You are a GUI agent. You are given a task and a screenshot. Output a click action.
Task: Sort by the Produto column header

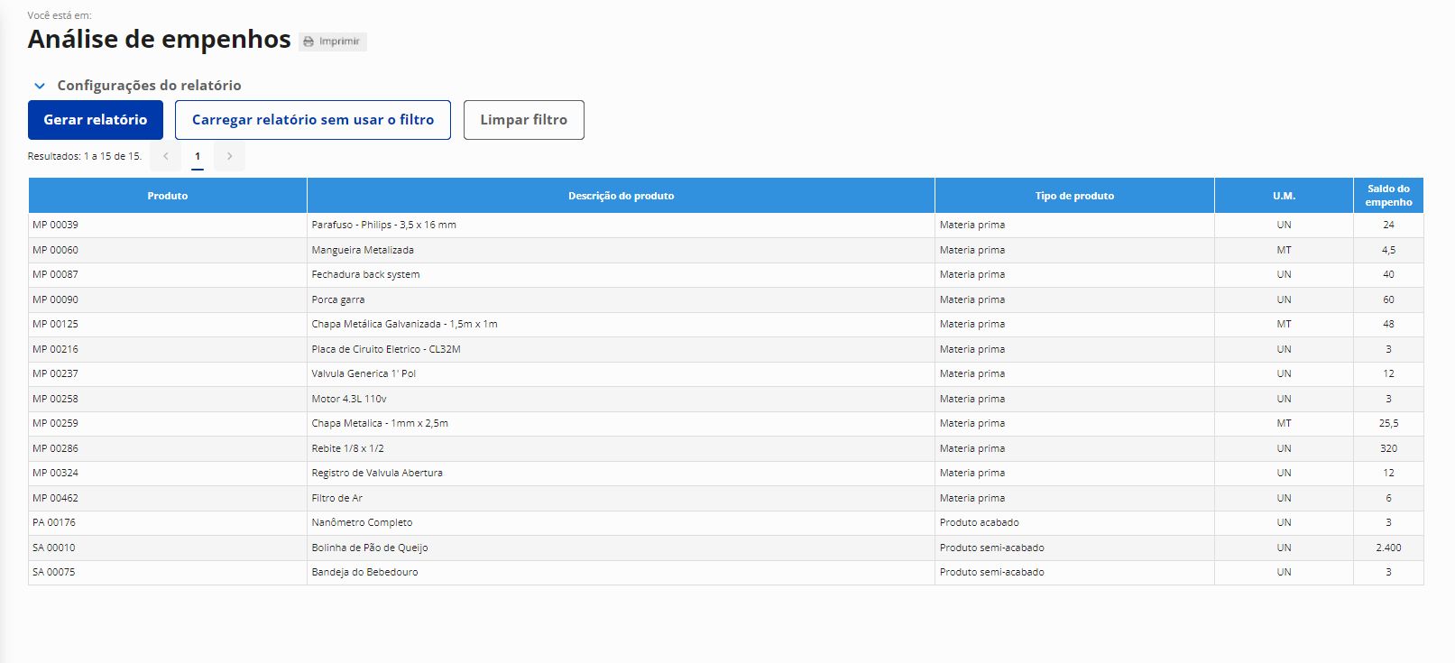[x=168, y=196]
